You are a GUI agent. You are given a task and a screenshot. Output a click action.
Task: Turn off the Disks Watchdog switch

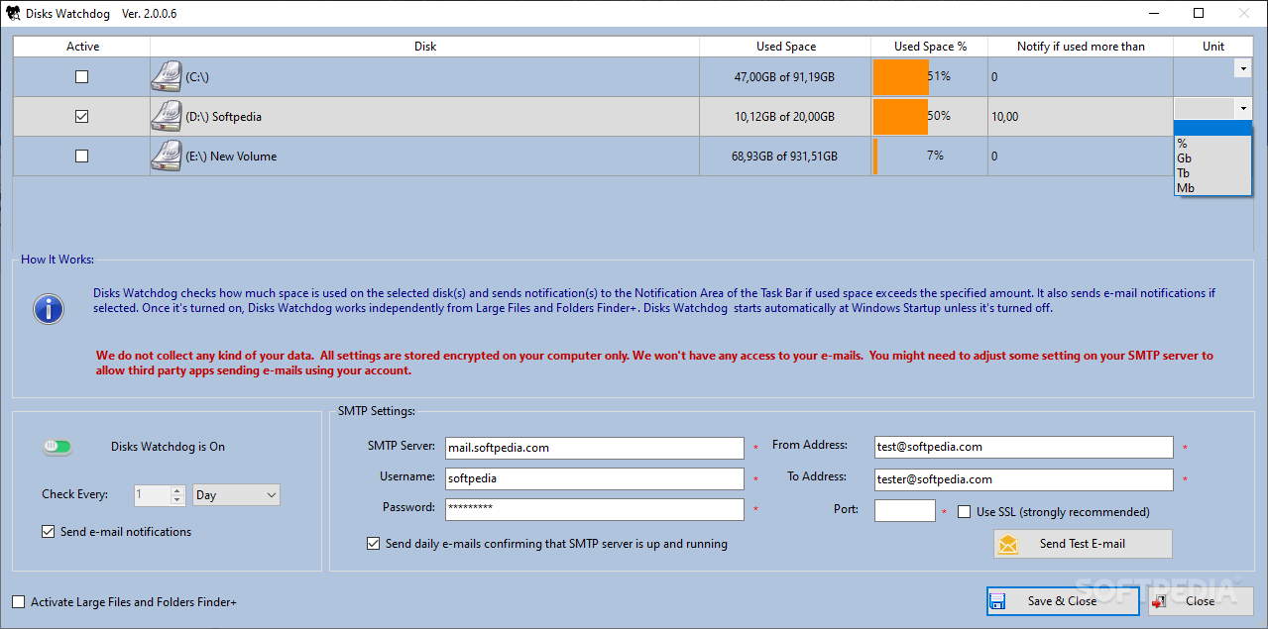[x=58, y=447]
